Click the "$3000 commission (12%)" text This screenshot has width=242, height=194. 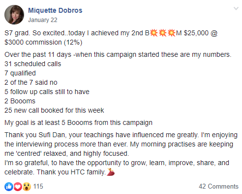pyautogui.click(x=43, y=43)
